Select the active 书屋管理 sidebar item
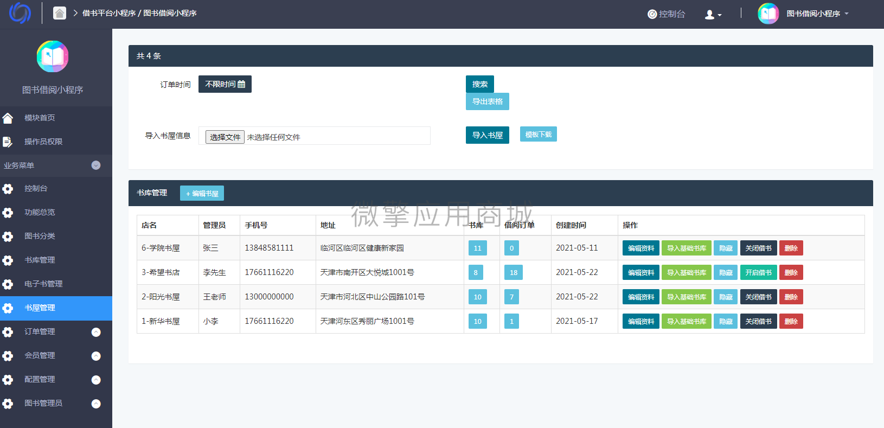Image resolution: width=884 pixels, height=428 pixels. pyautogui.click(x=56, y=308)
